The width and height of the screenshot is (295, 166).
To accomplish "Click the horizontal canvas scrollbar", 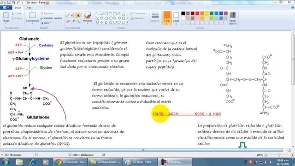I will pos(143,150).
